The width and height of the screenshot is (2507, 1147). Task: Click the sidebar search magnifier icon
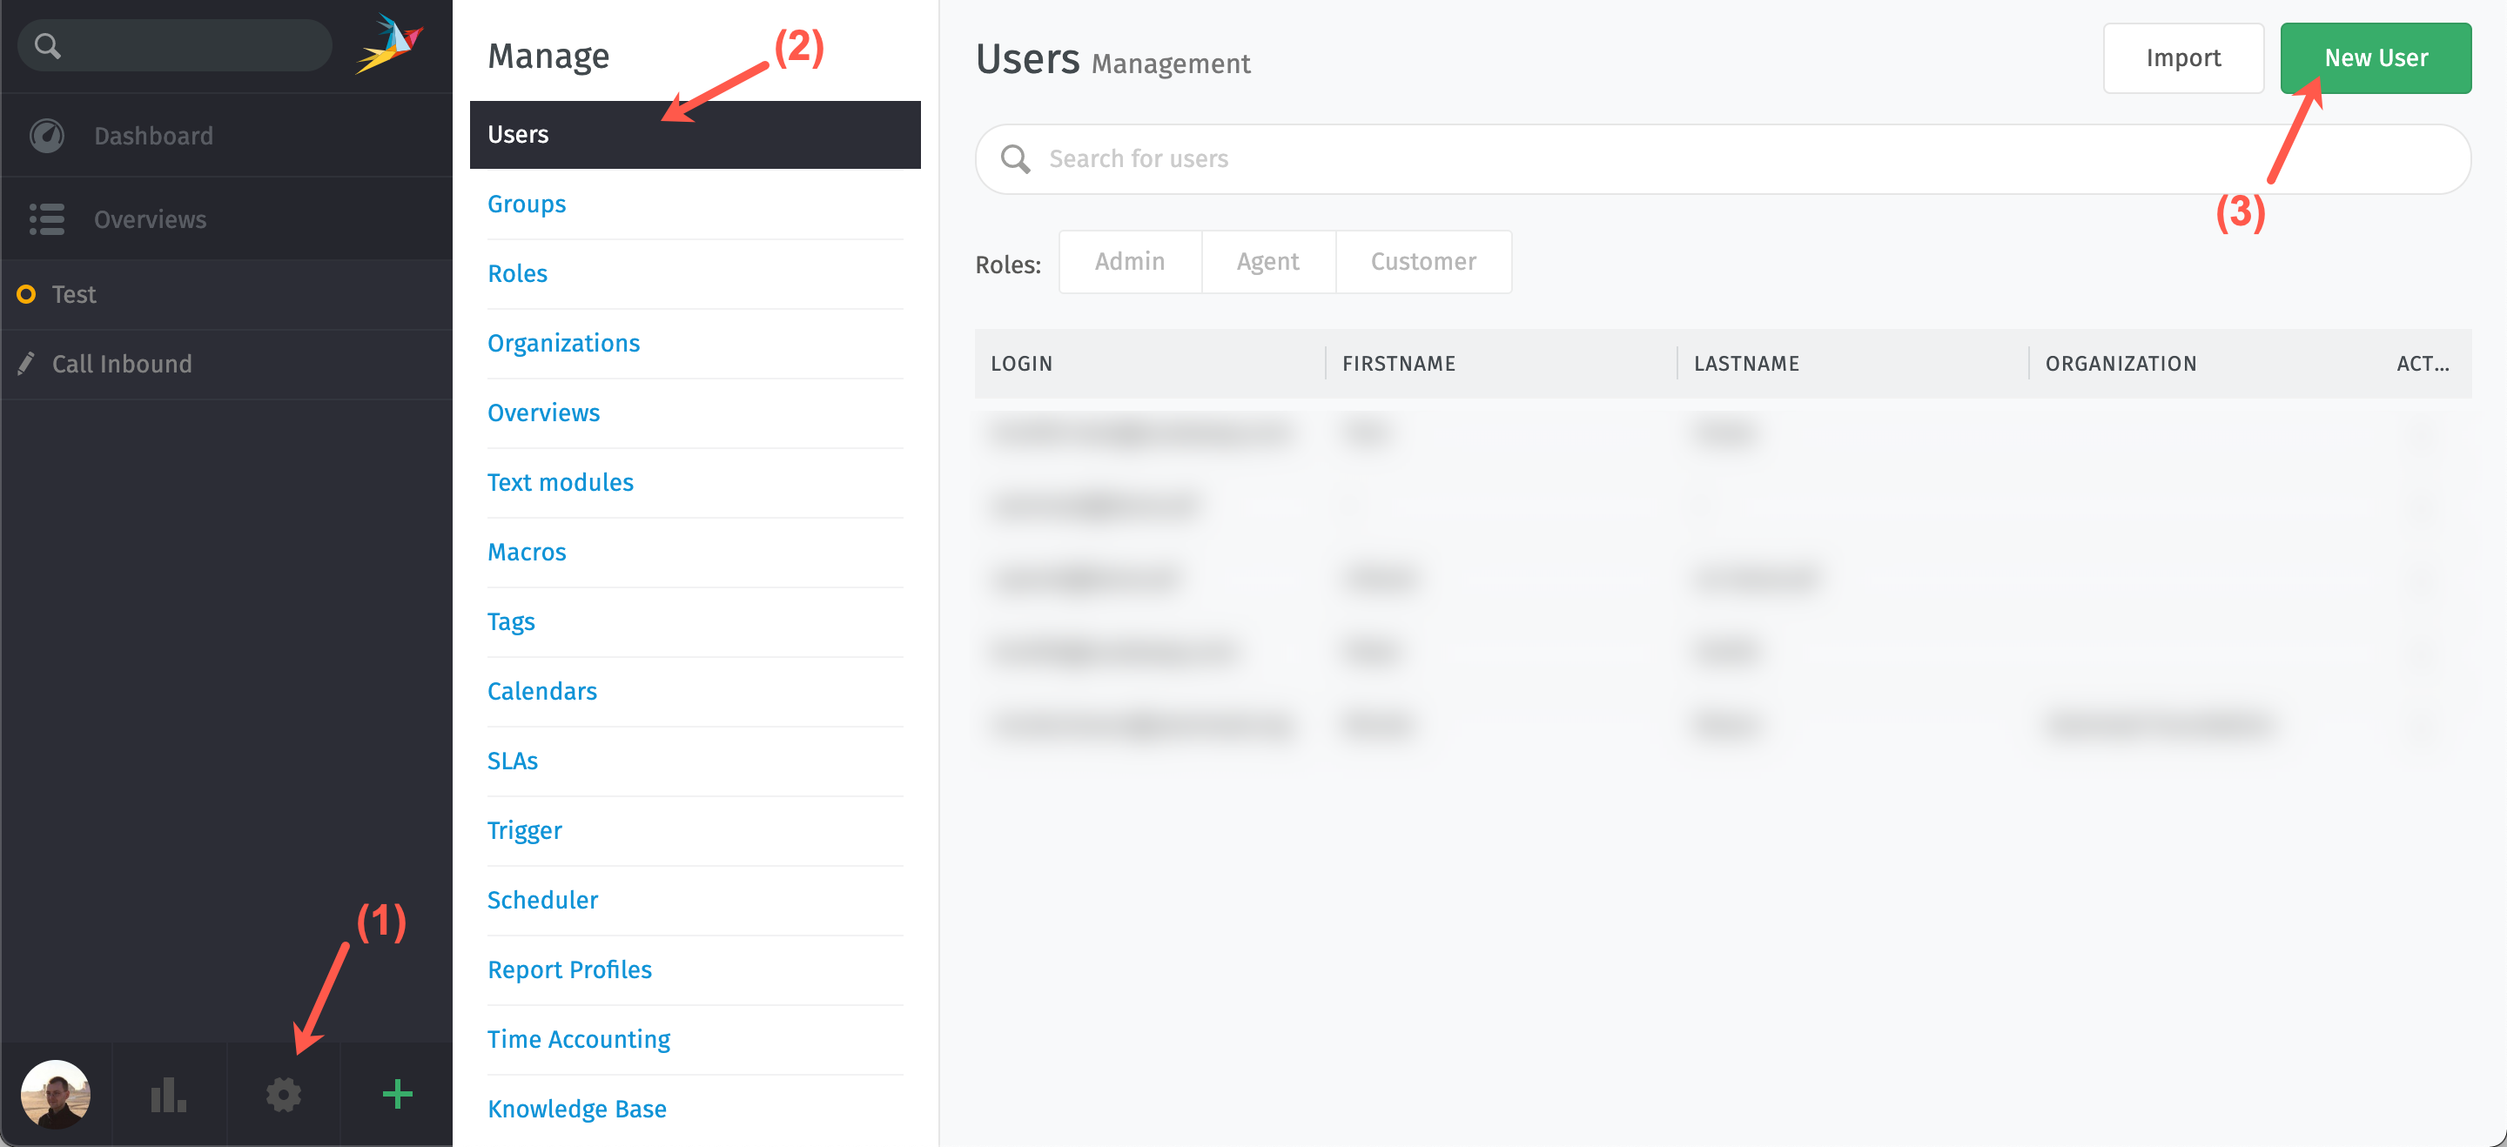(x=48, y=46)
